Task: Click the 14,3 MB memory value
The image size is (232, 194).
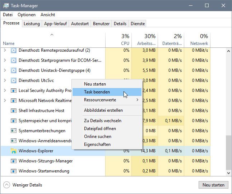Action: click(148, 151)
